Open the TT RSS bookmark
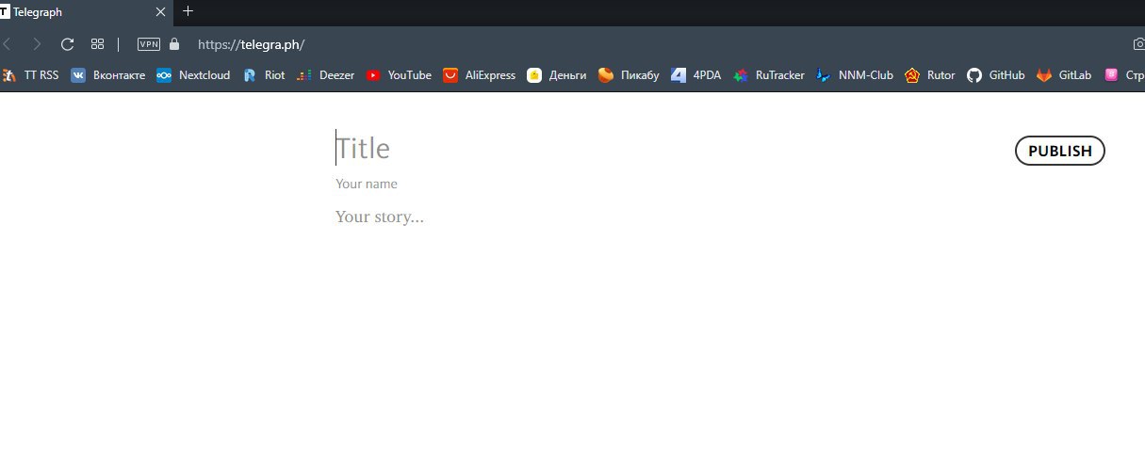This screenshot has width=1145, height=450. pos(31,75)
